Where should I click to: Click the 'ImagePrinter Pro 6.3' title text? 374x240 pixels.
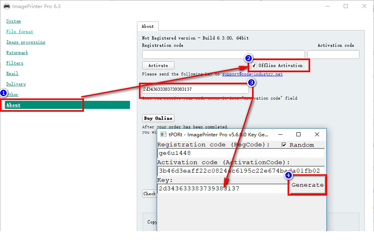[x=36, y=6]
